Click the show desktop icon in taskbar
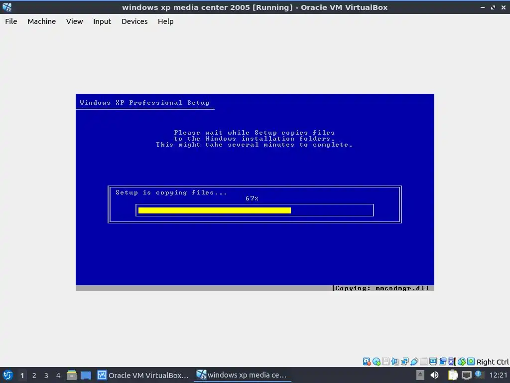Screen dimensions: 510x383 pyautogui.click(x=86, y=375)
